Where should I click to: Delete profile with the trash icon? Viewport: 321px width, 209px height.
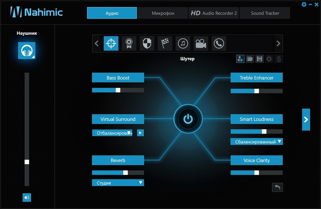[279, 59]
